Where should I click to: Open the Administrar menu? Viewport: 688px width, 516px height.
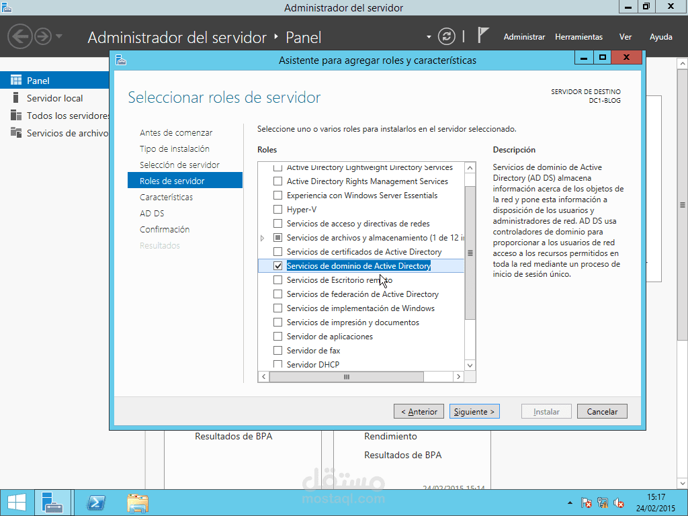[524, 37]
